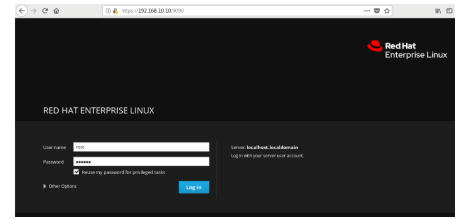
Task: Open the page actions three-dot menu
Action: click(x=367, y=11)
